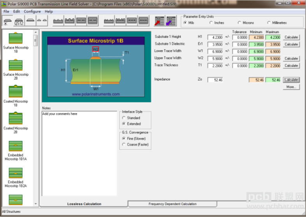Click the orange H1 Minimum cell

pyautogui.click(x=257, y=37)
